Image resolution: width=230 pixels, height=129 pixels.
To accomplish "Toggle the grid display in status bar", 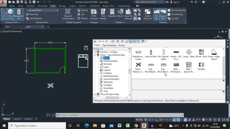I will [146, 120].
